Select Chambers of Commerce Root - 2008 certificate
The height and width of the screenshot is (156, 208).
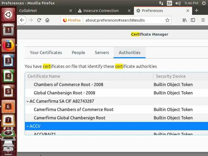pyautogui.click(x=68, y=84)
